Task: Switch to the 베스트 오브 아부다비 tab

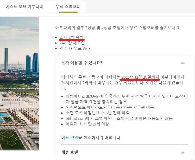Action: [24, 7]
